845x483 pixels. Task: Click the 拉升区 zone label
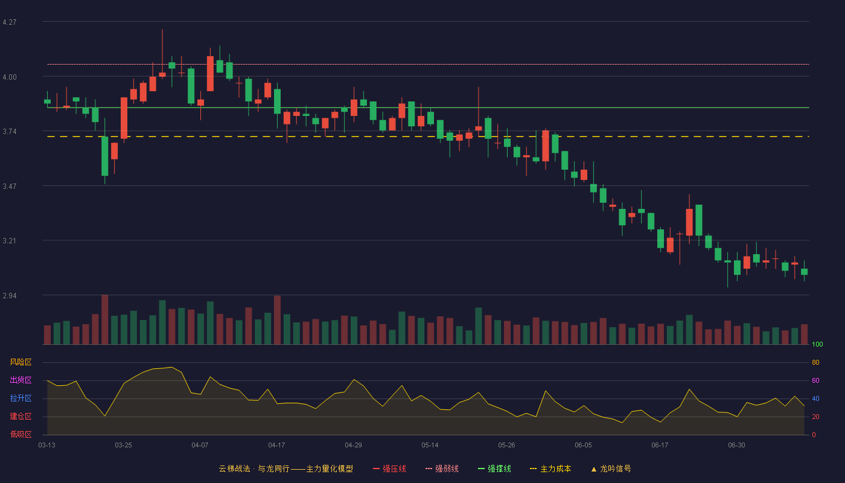[21, 398]
